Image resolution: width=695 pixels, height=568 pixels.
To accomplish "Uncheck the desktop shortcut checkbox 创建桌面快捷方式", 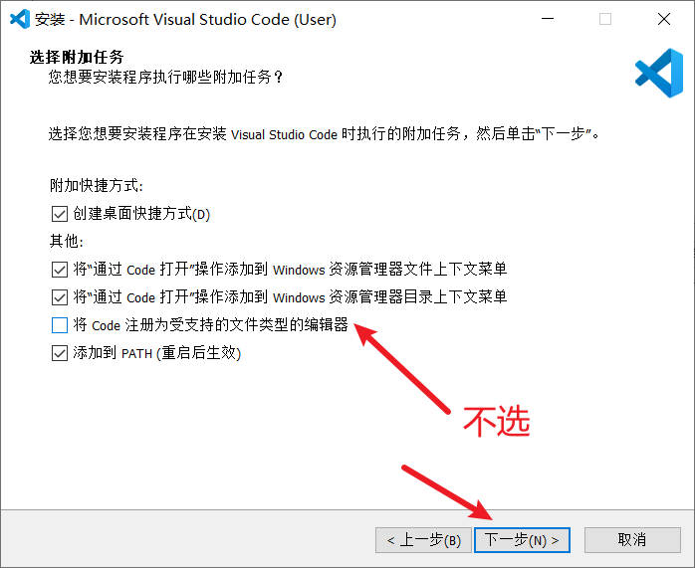I will coord(60,214).
